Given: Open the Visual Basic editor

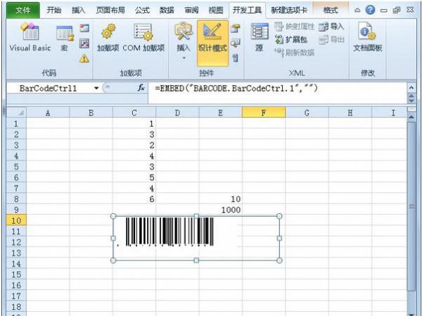Looking at the screenshot, I should (x=30, y=37).
